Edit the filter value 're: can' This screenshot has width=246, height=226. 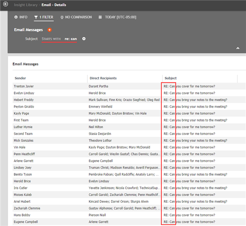point(71,39)
